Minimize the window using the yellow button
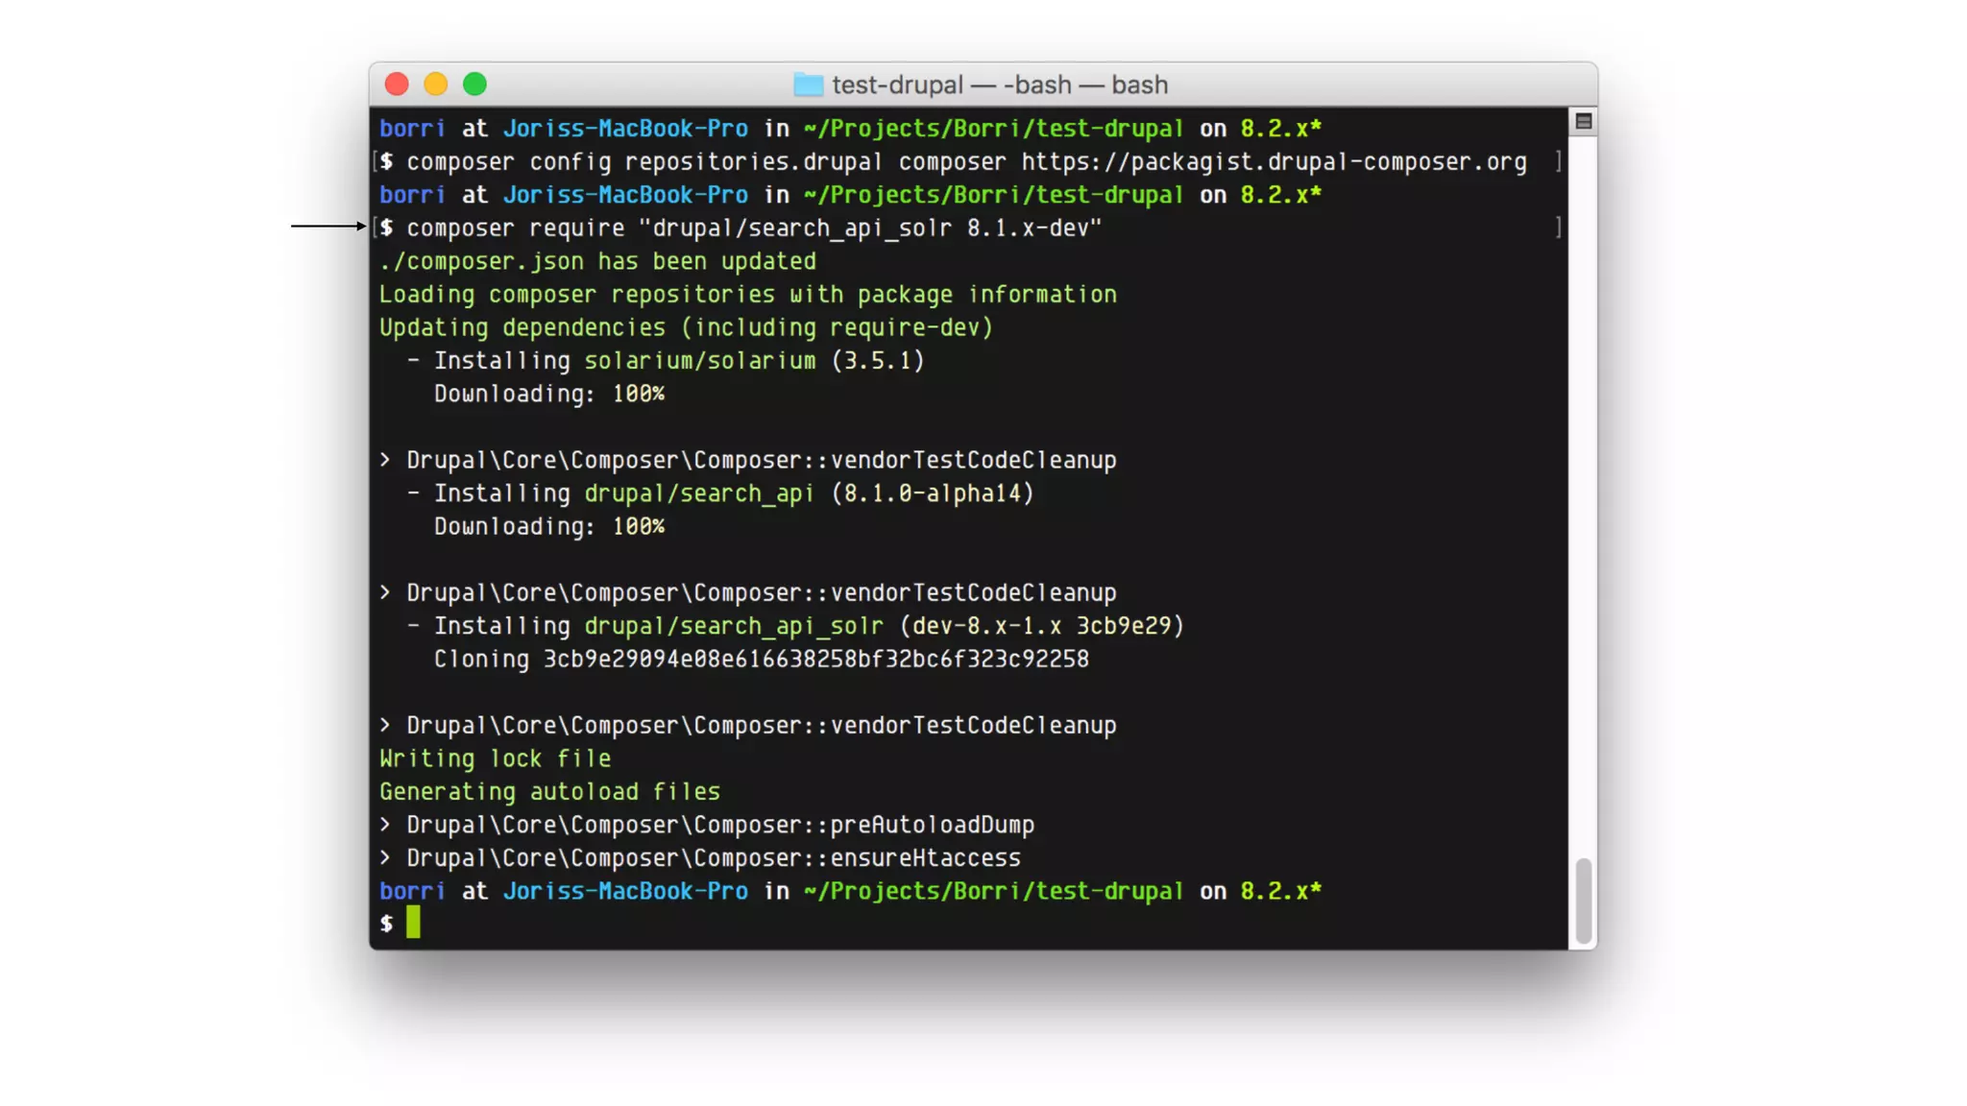This screenshot has width=1967, height=1106. 436,84
